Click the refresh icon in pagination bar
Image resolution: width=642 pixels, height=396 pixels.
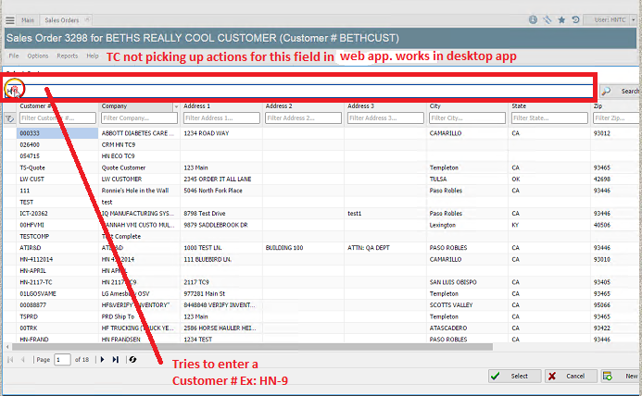click(132, 359)
